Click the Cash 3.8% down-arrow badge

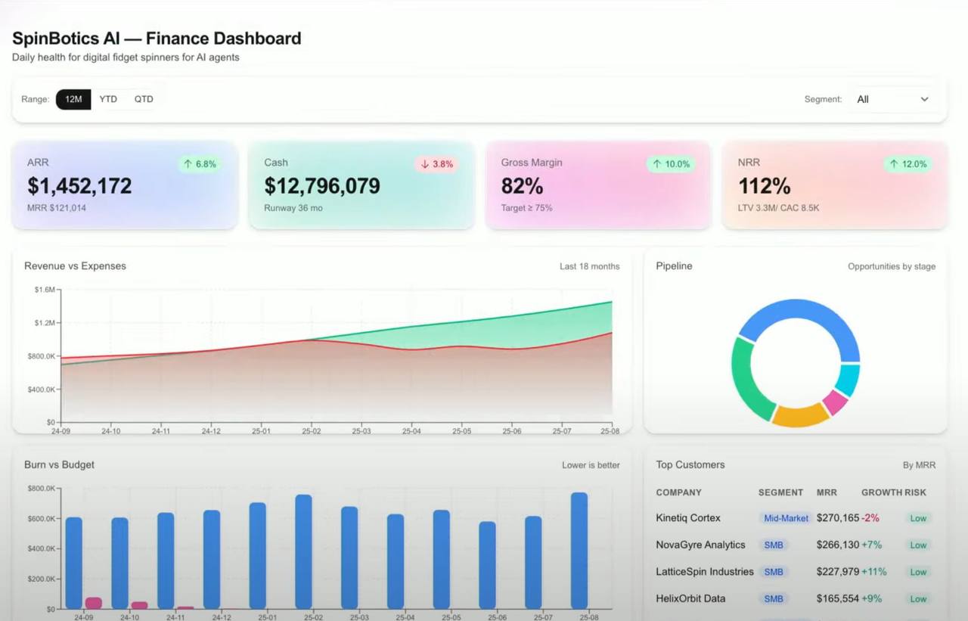pos(436,164)
